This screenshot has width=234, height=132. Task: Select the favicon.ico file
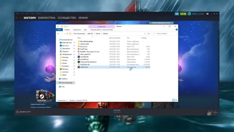84,47
